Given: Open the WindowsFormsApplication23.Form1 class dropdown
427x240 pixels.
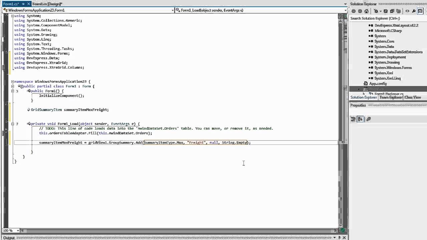Looking at the screenshot, I should pyautogui.click(x=172, y=10).
